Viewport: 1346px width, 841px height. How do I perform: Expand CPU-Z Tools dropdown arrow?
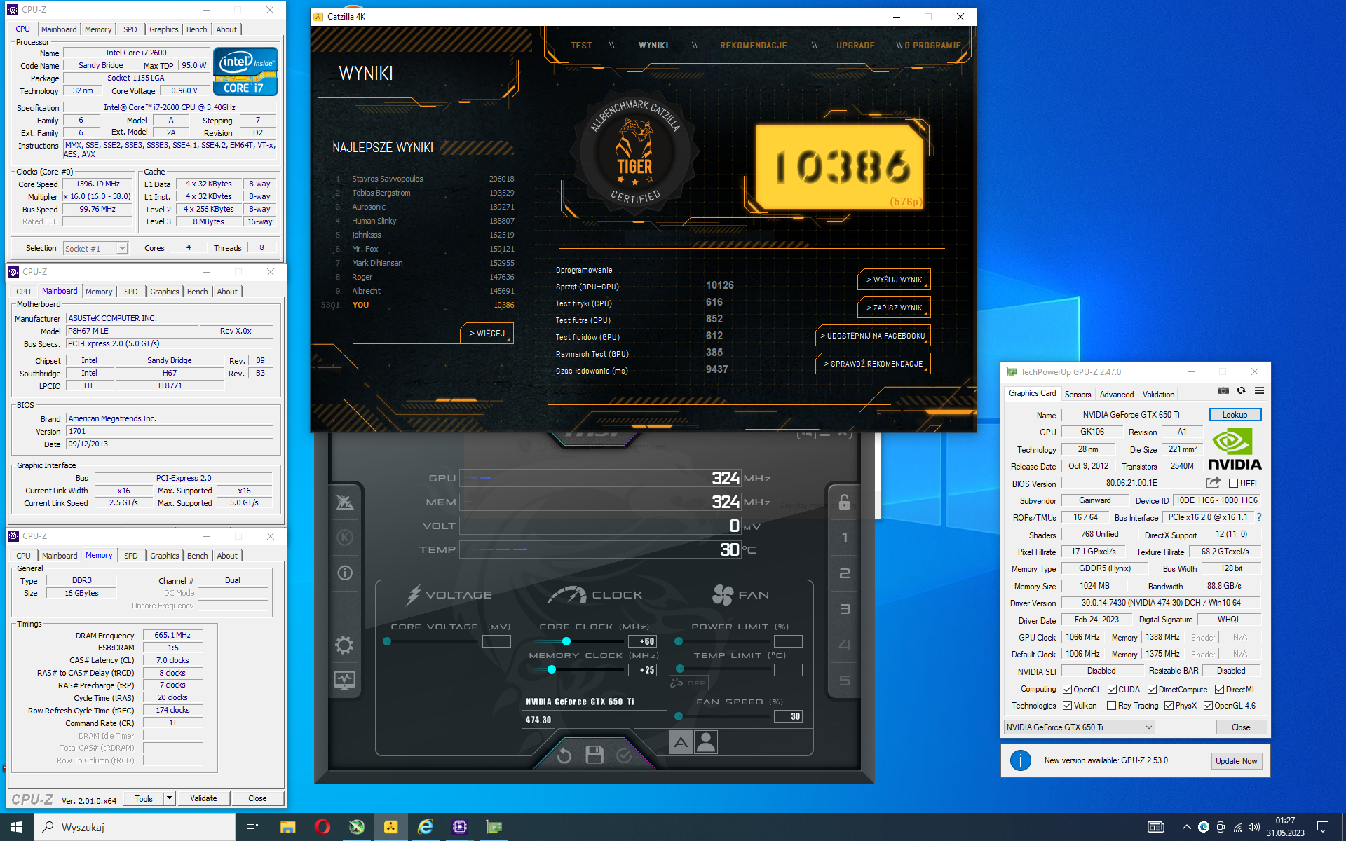[169, 798]
